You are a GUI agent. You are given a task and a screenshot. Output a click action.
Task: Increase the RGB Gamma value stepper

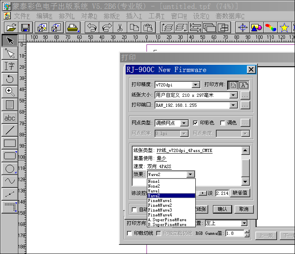247,232
